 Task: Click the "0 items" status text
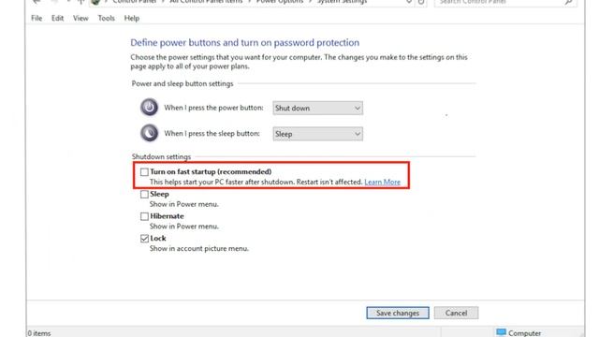(39, 333)
